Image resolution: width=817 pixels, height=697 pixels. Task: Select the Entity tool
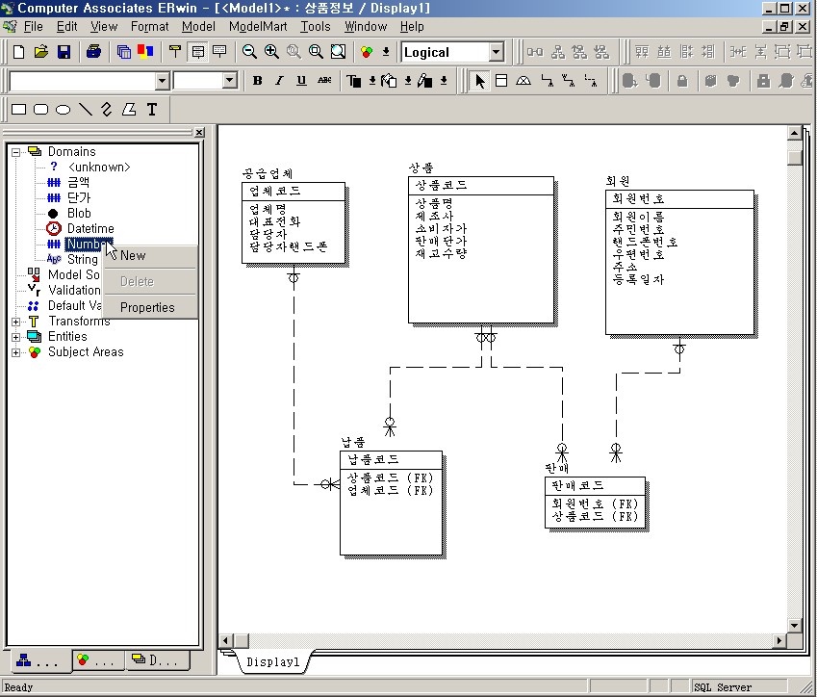point(501,81)
